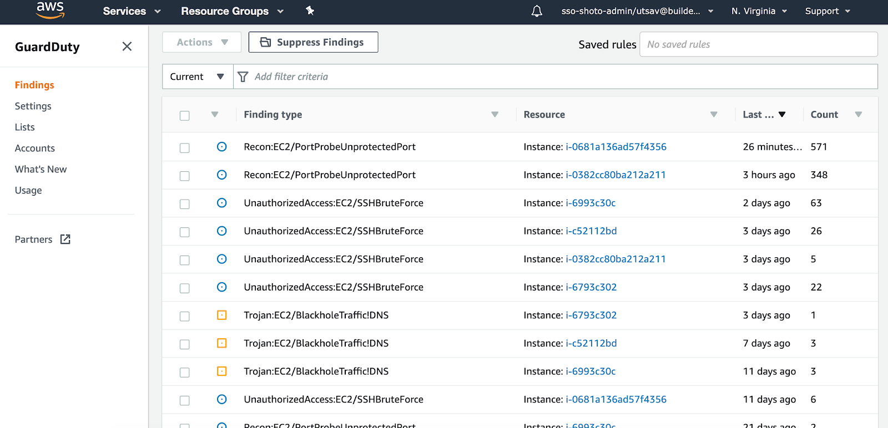
Task: Open the Actions dropdown
Action: tap(201, 42)
